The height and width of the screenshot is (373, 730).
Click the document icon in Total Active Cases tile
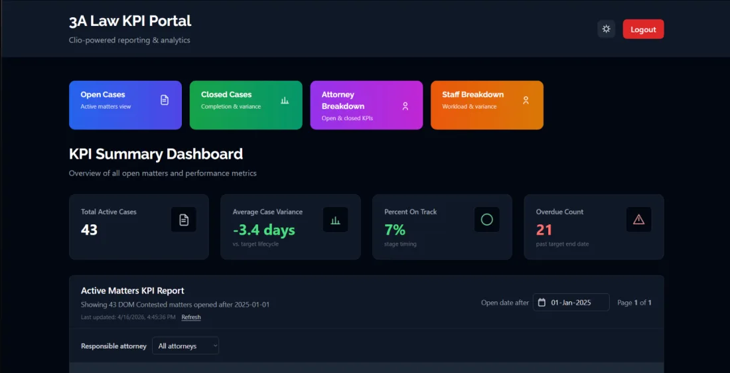point(184,220)
